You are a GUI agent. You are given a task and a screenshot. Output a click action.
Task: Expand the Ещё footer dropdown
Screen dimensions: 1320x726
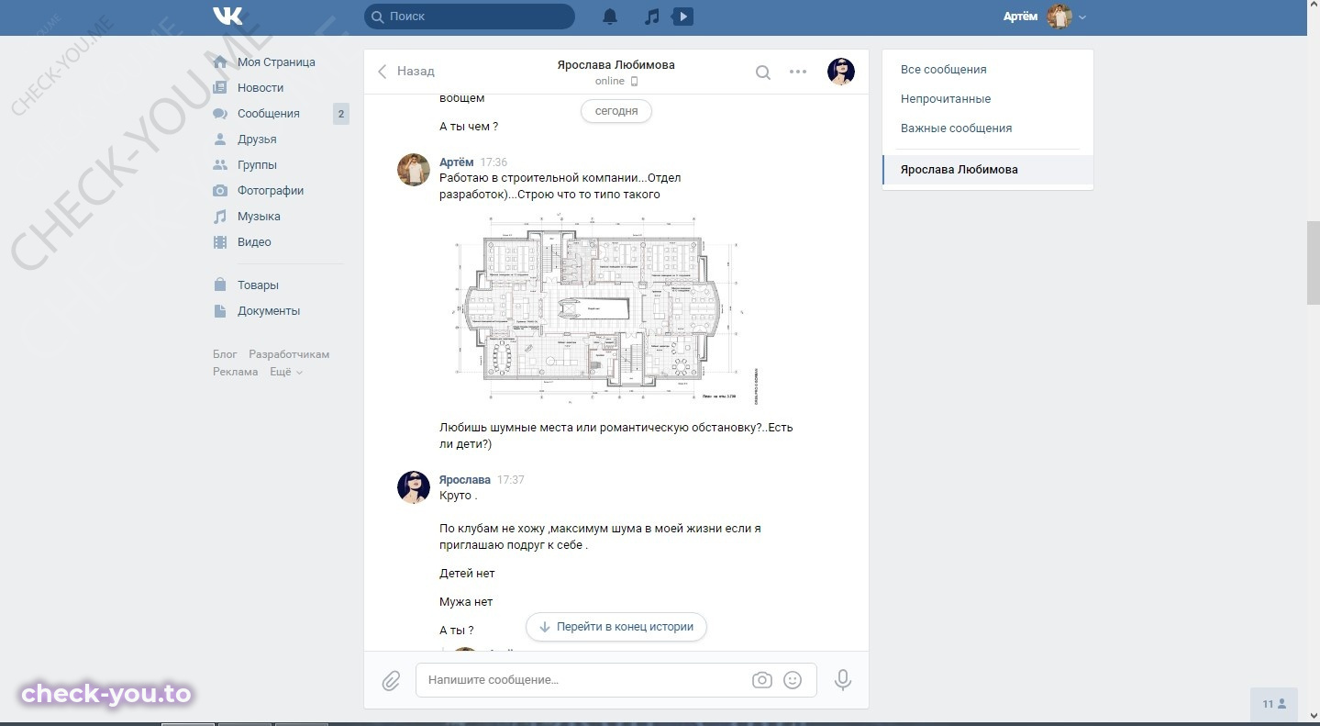click(x=286, y=372)
